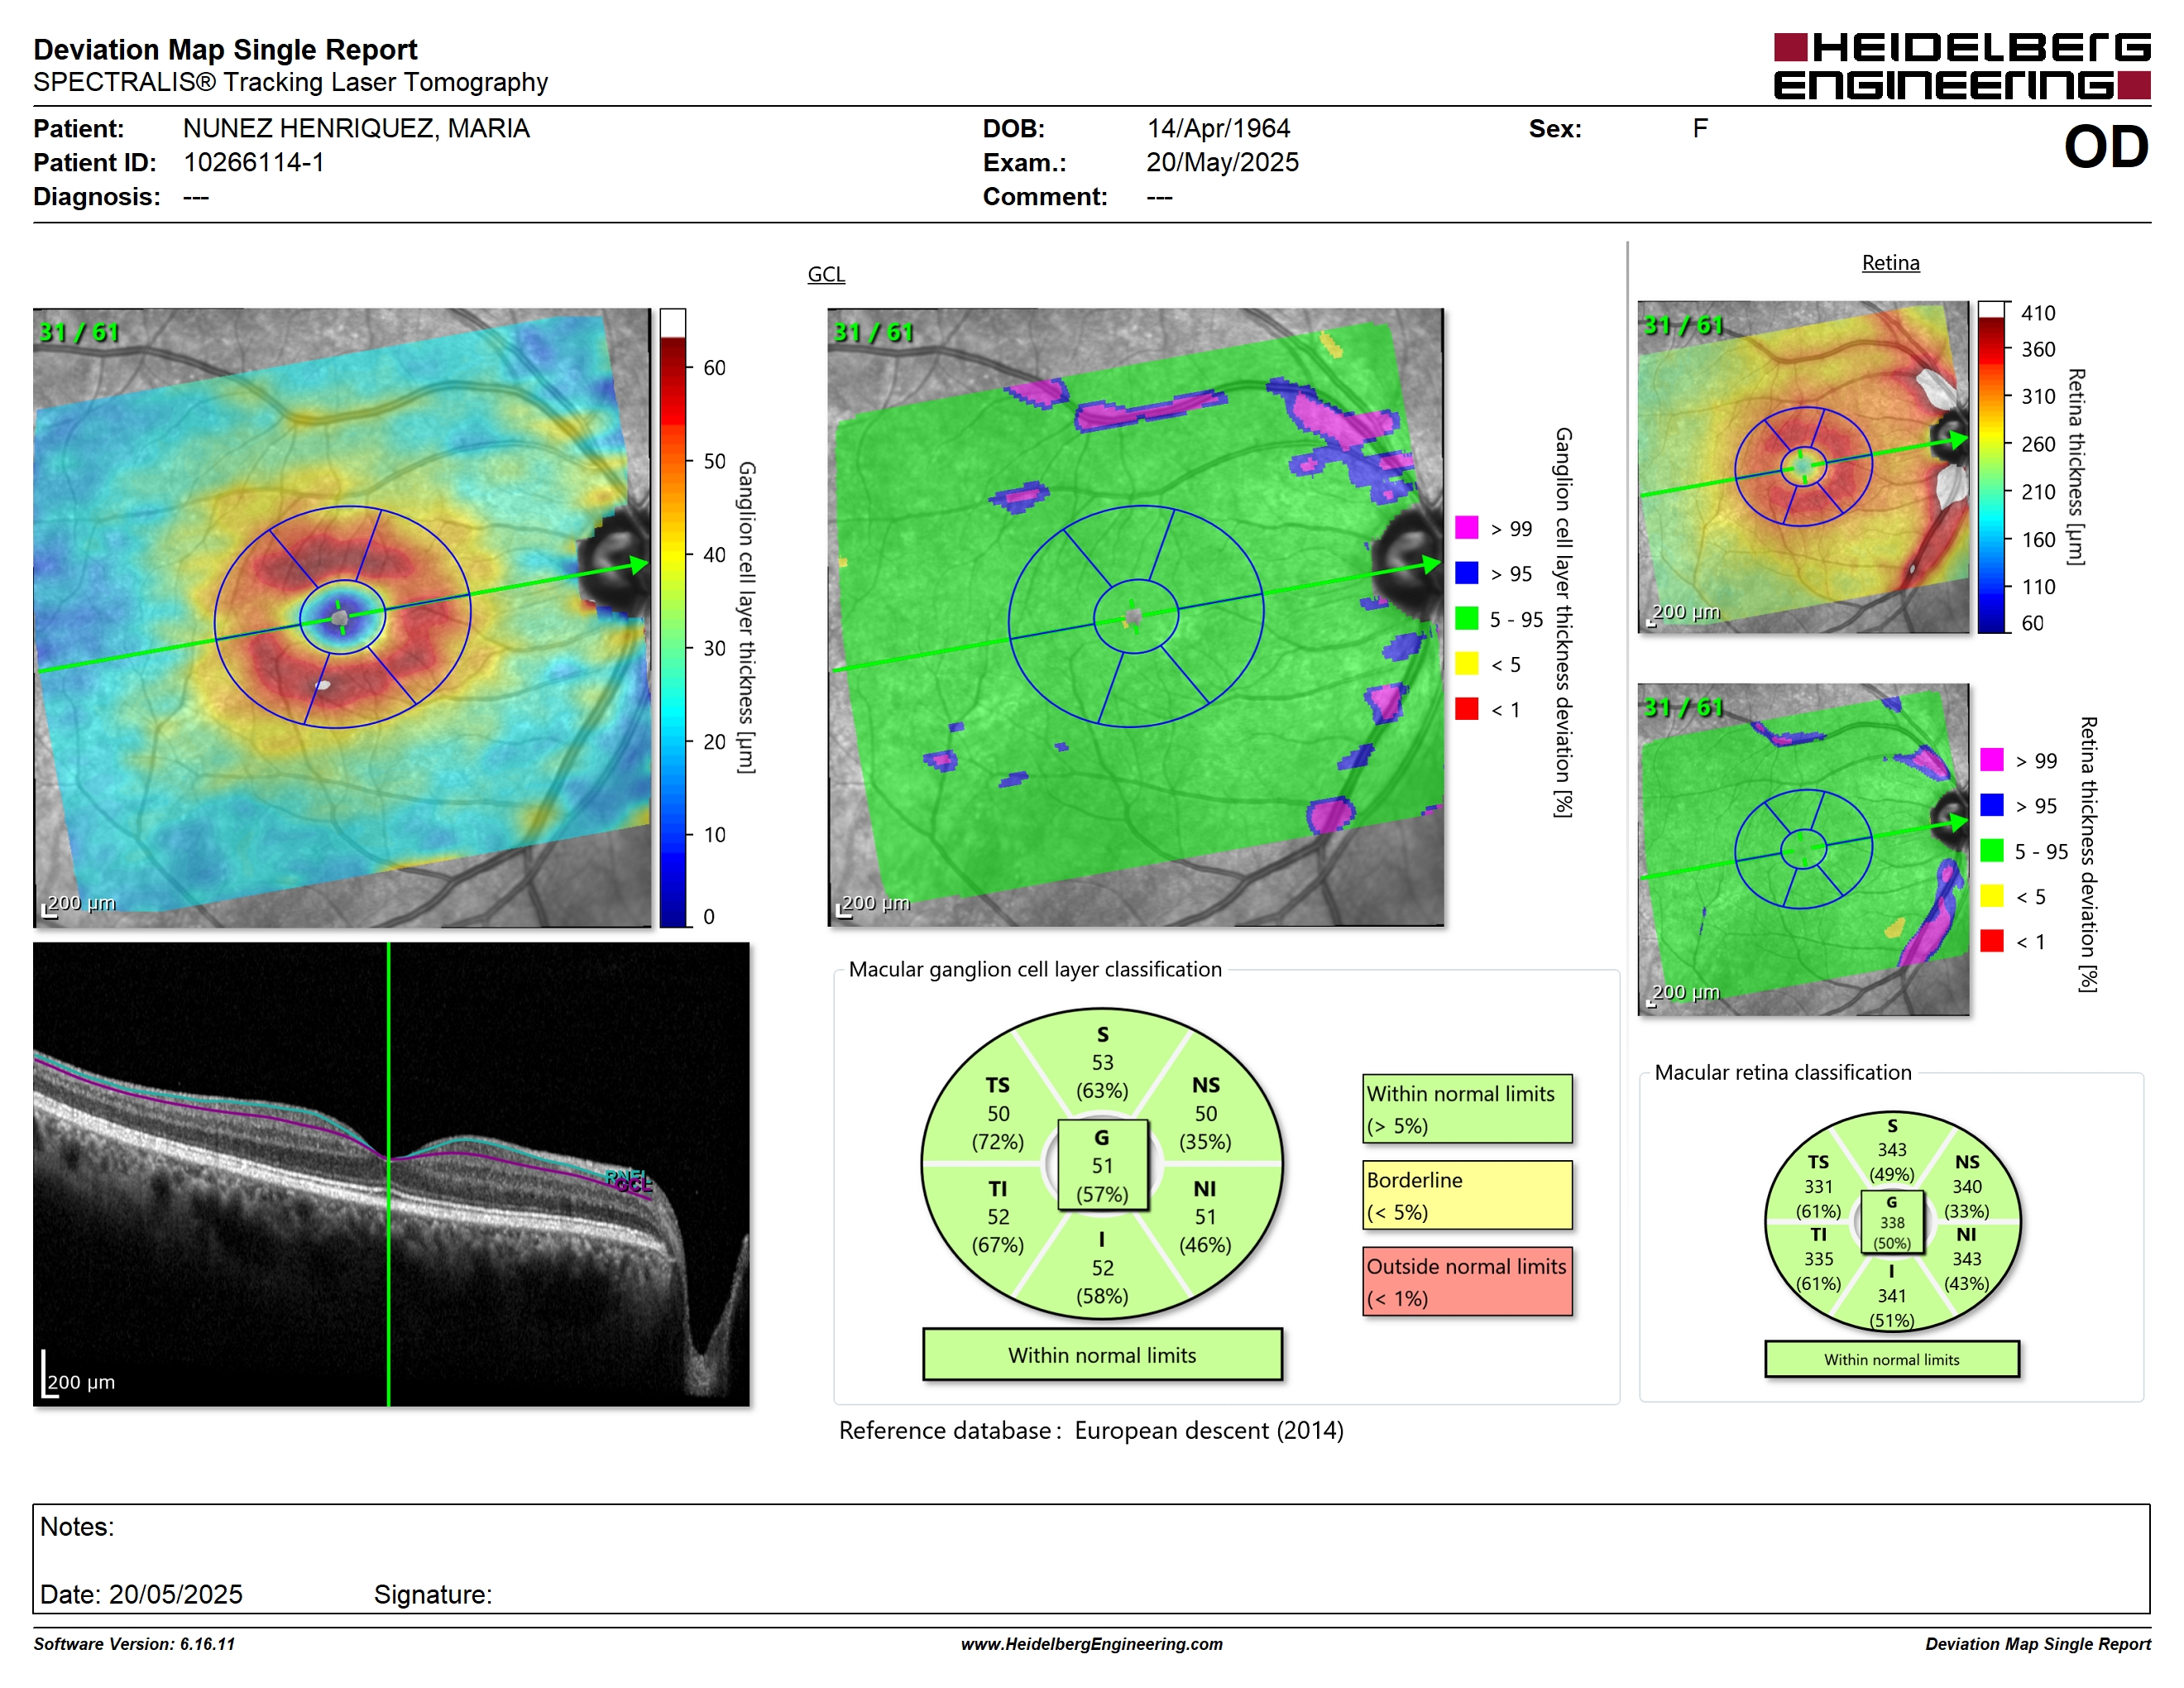Screen dimensions: 2184x1688
Task: Click 'Within normal limits' result under GCL chart
Action: (1102, 1354)
